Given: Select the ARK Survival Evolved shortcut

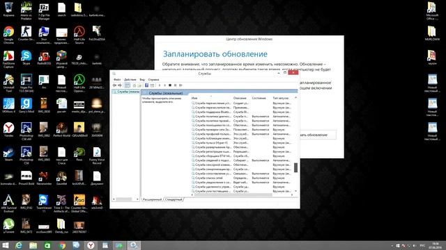Looking at the screenshot, I should point(9,203).
